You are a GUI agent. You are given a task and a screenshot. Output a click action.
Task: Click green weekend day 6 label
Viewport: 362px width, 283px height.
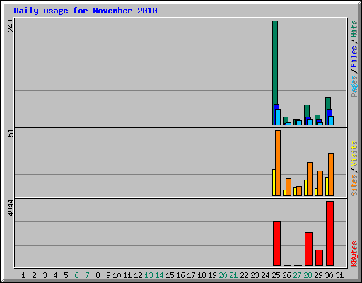coord(76,275)
